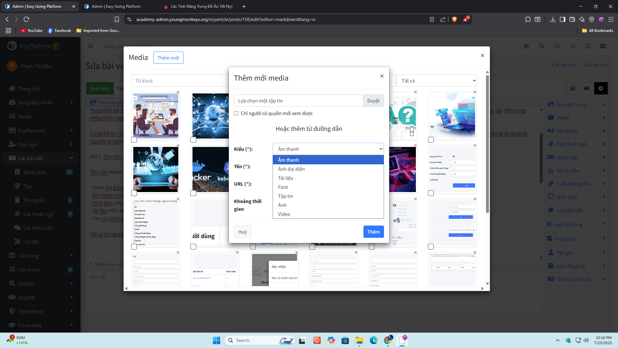Click the Media modal vertical scrollbar

coord(487,144)
